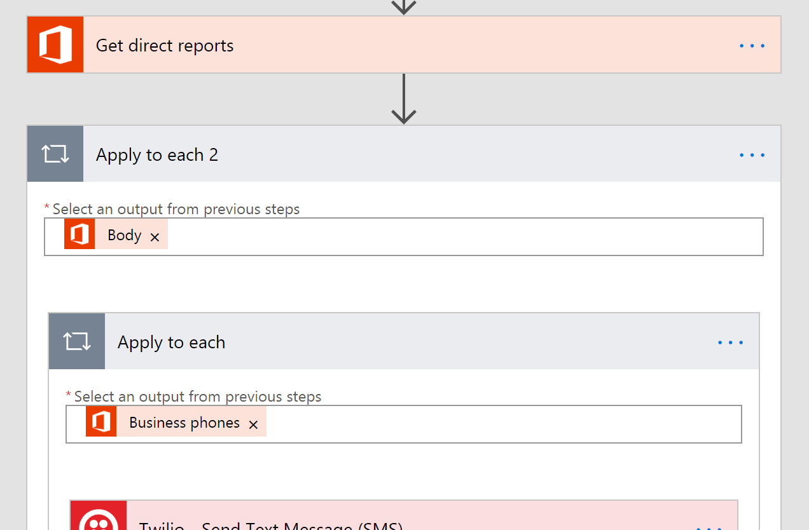Viewport: 809px width, 530px height.
Task: Click the loop icon on Apply to each 2
Action: click(55, 154)
